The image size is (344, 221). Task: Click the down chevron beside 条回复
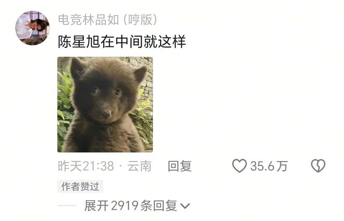point(185,206)
